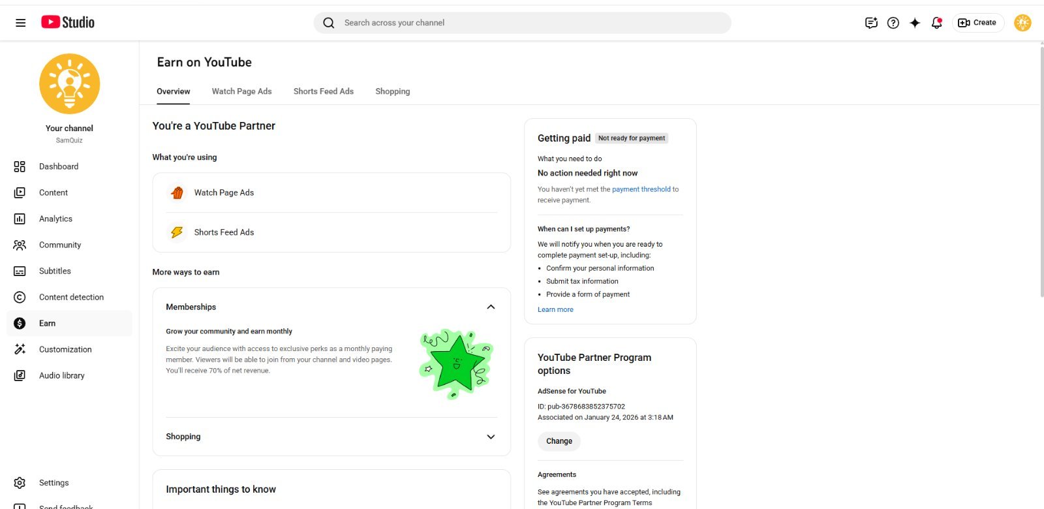Click the green star memberships illustration
Image resolution: width=1044 pixels, height=509 pixels.
tap(455, 363)
